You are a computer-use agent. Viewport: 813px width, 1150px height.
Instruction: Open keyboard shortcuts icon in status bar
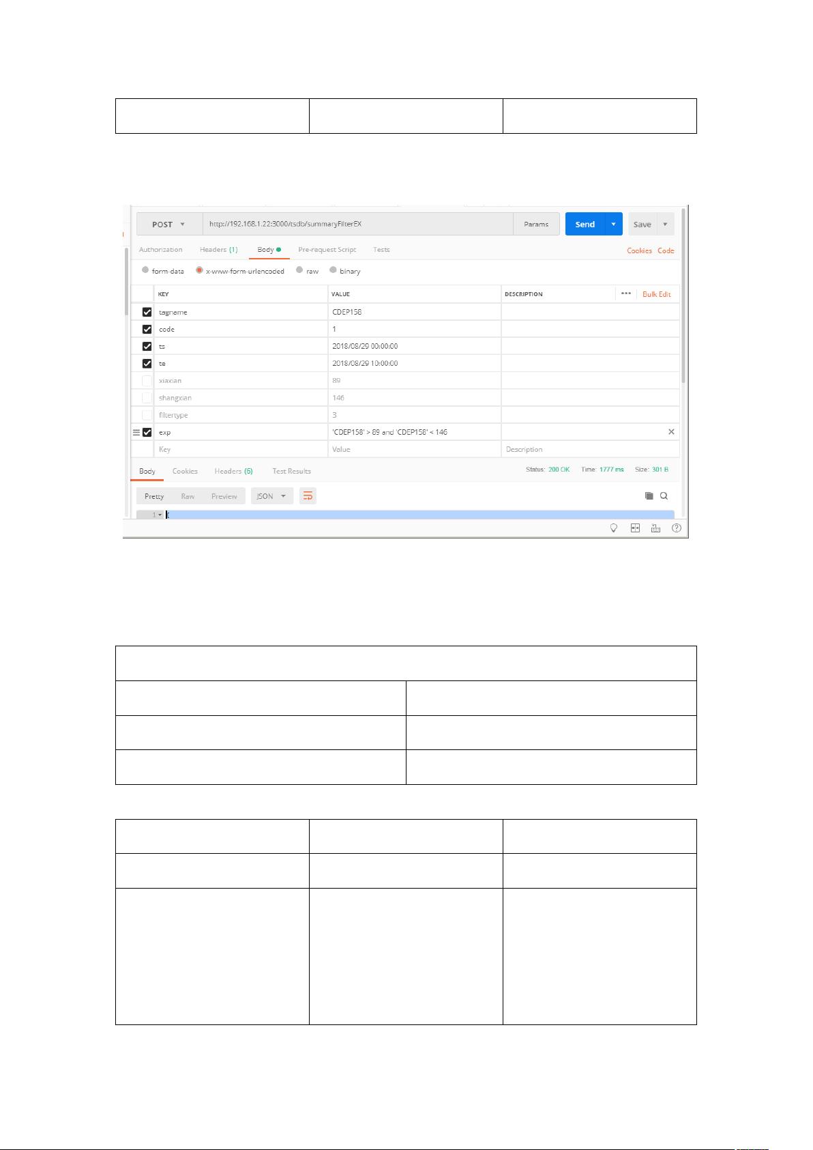coord(655,528)
